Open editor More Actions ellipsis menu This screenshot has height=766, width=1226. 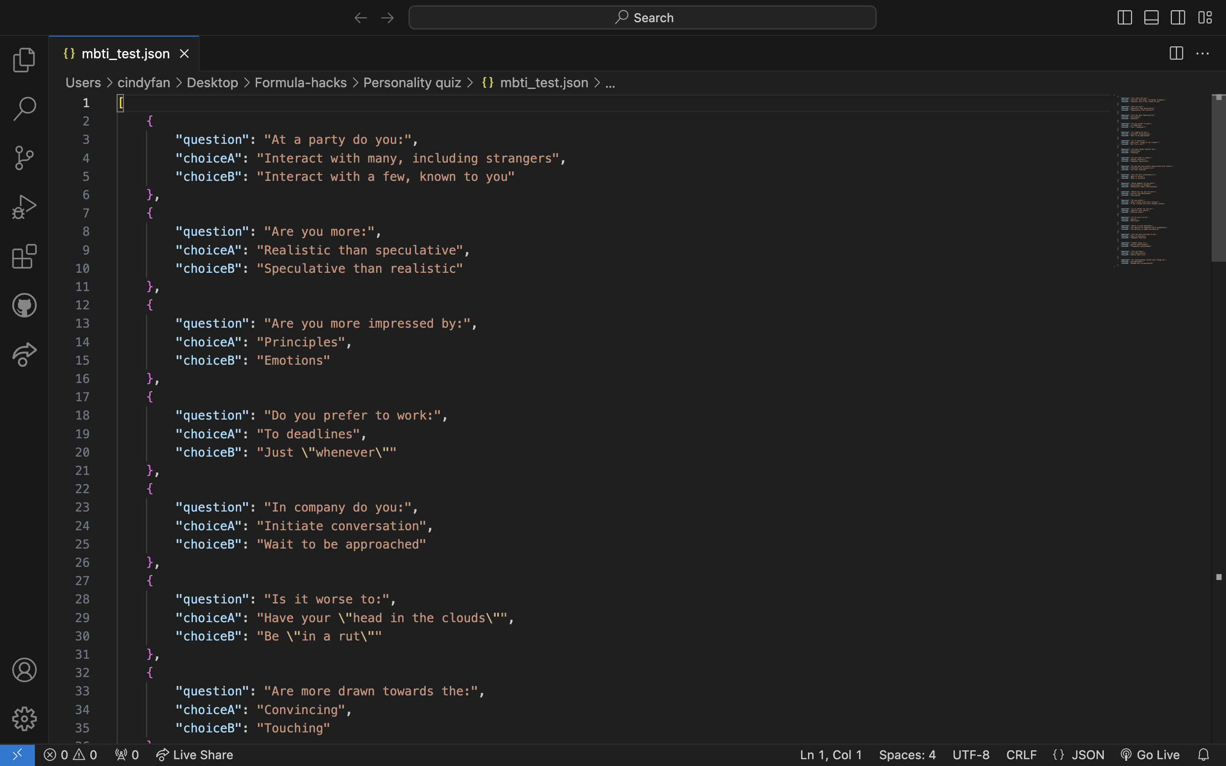coord(1202,54)
